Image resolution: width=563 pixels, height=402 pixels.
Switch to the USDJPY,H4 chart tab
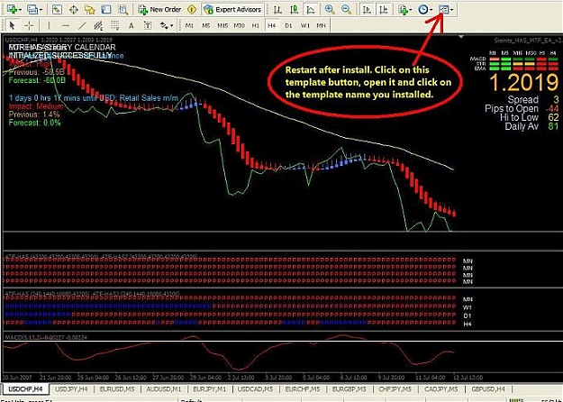[x=71, y=389]
